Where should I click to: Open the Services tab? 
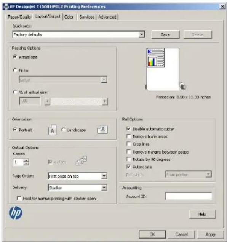pos(87,17)
